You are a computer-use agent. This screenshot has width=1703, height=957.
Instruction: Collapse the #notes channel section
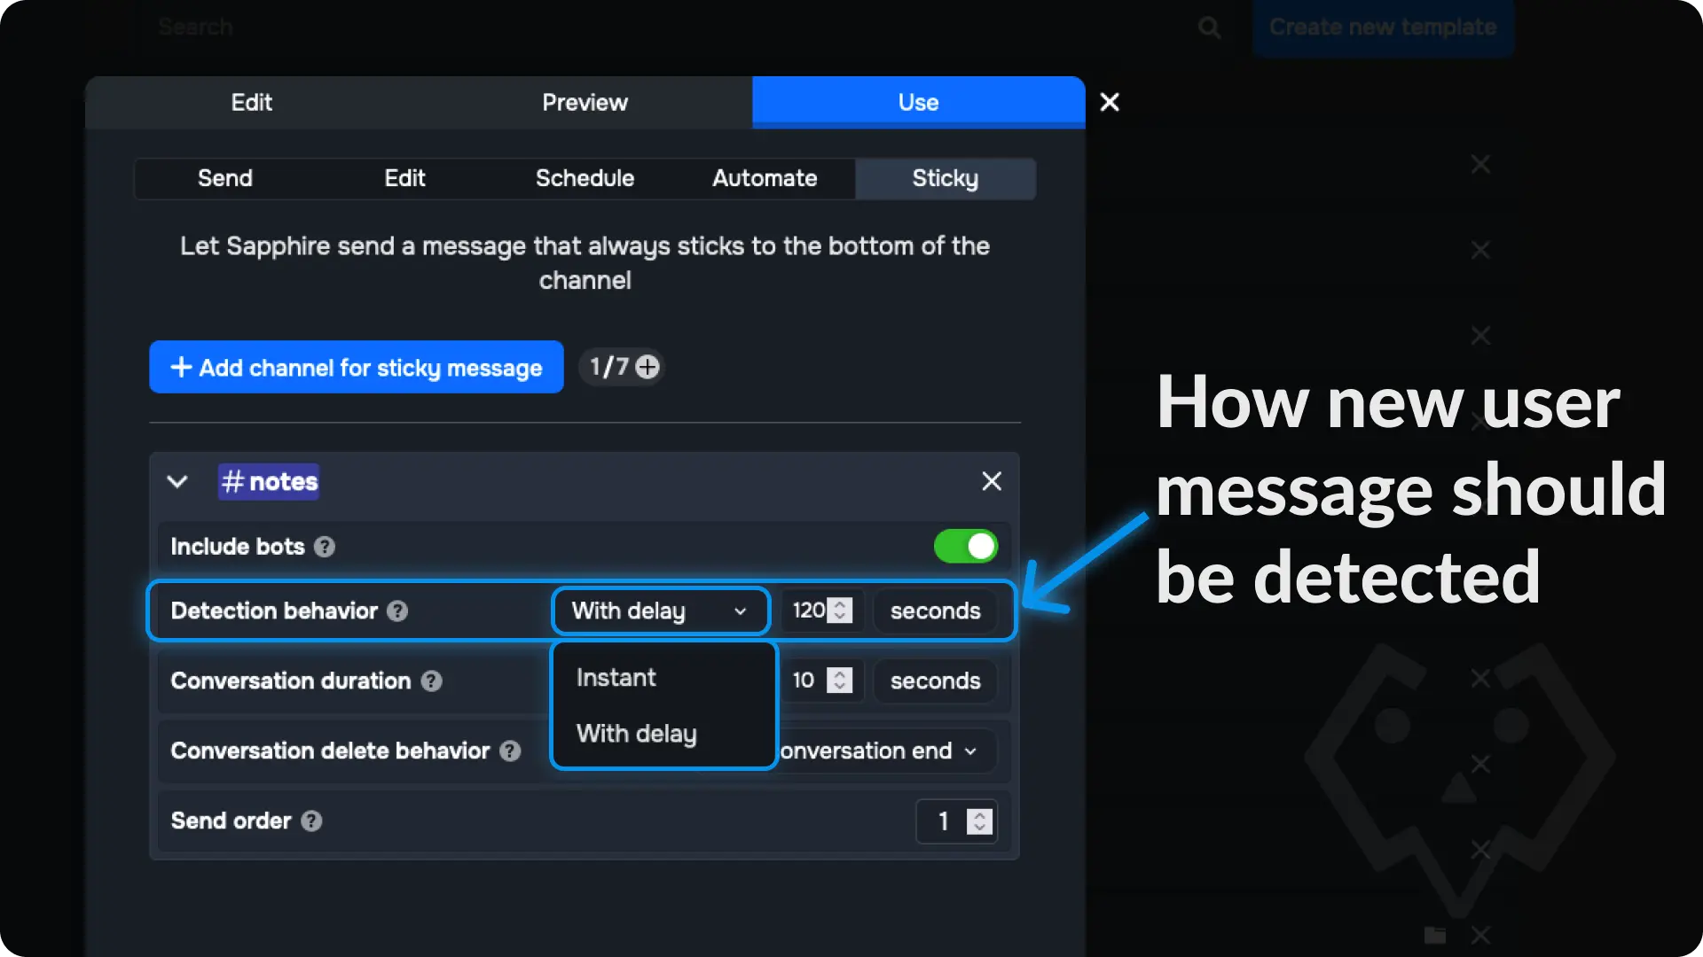click(x=177, y=482)
